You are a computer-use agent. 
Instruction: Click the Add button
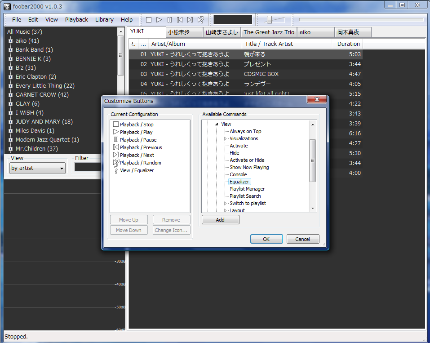220,220
